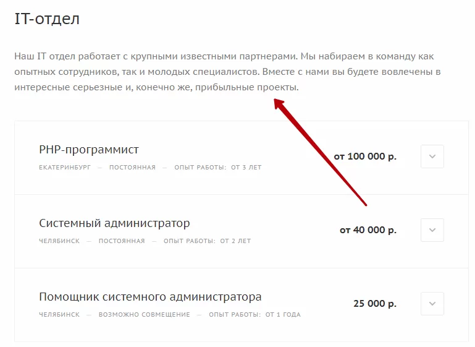Click Челябинск location under Системный администратор

coord(59,241)
